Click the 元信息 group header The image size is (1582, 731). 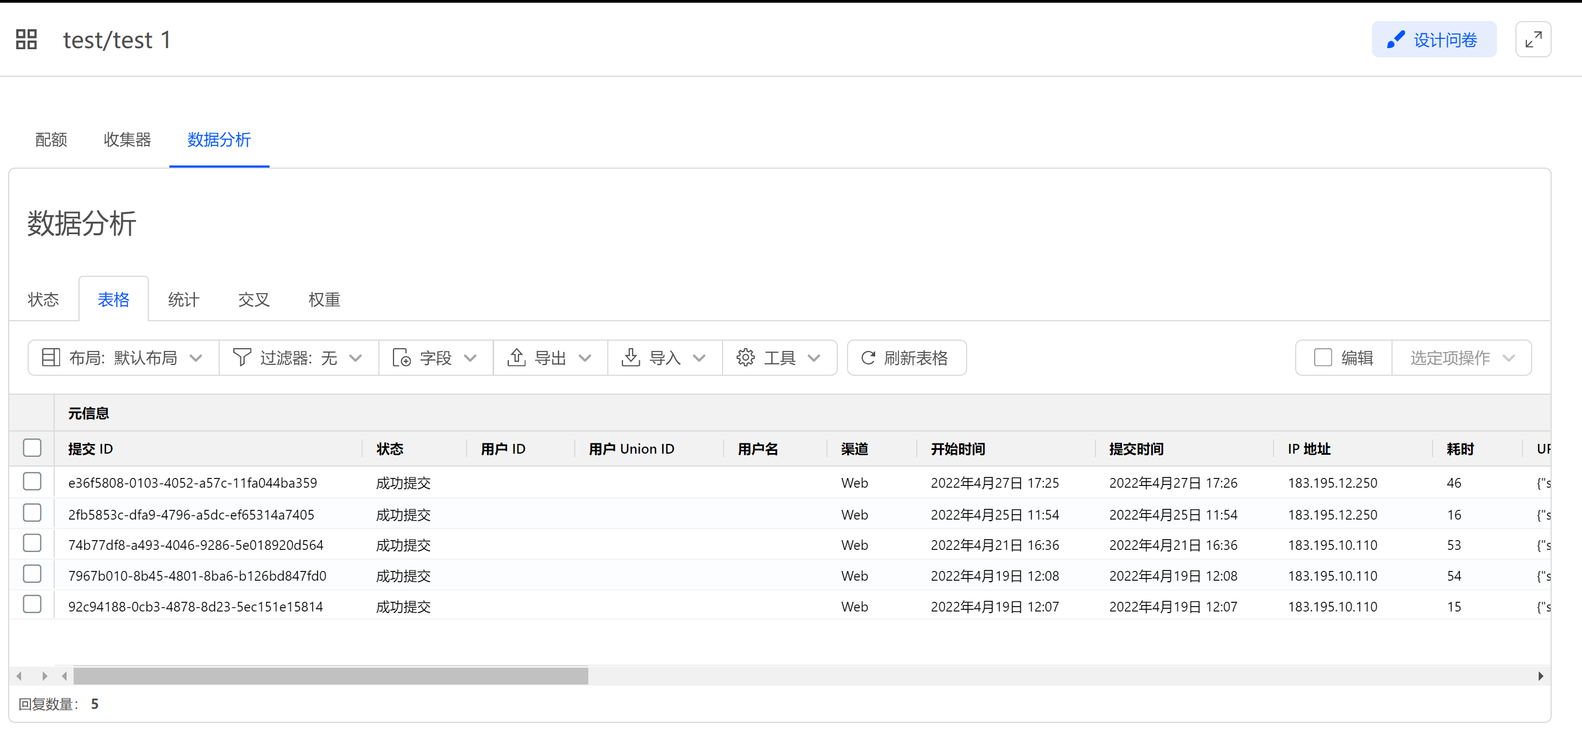pyautogui.click(x=88, y=413)
